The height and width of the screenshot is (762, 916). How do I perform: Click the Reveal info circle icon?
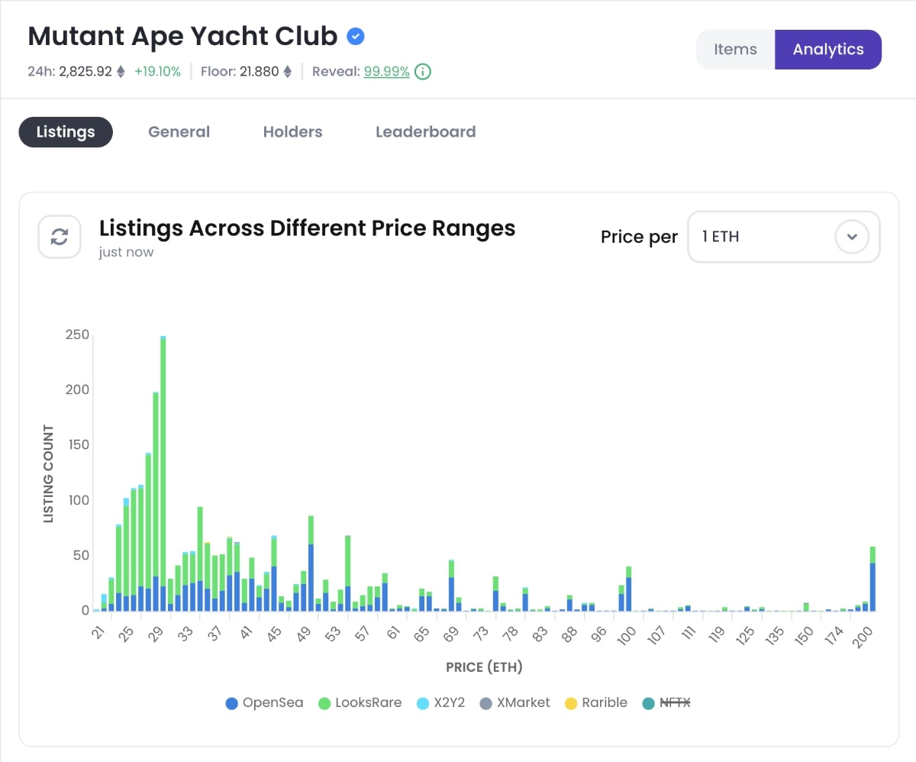tap(422, 72)
